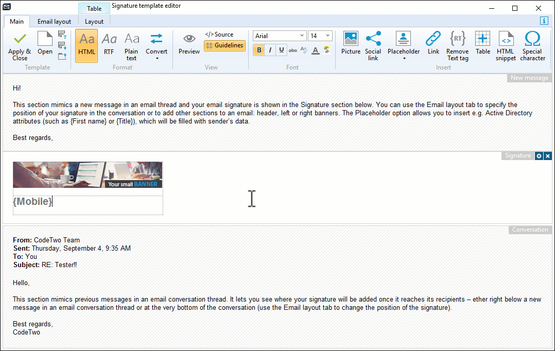The image size is (555, 351).
Task: Toggle Underline formatting
Action: (282, 50)
